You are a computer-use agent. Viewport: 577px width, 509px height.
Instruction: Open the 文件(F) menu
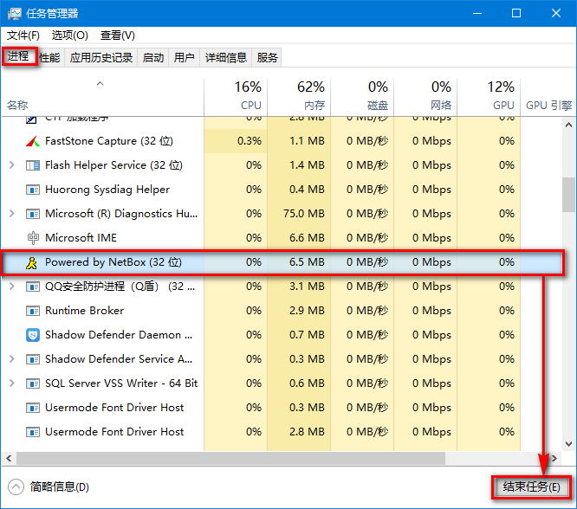pos(23,35)
